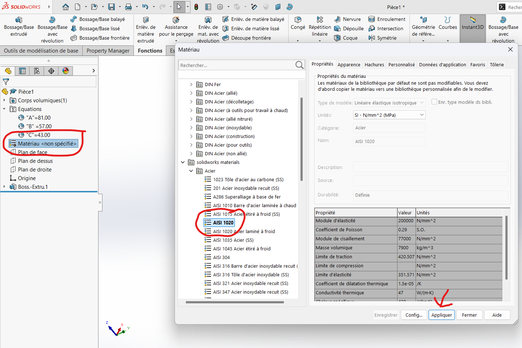This screenshot has height=348, width=522.
Task: Click the Appliquer button
Action: click(442, 315)
